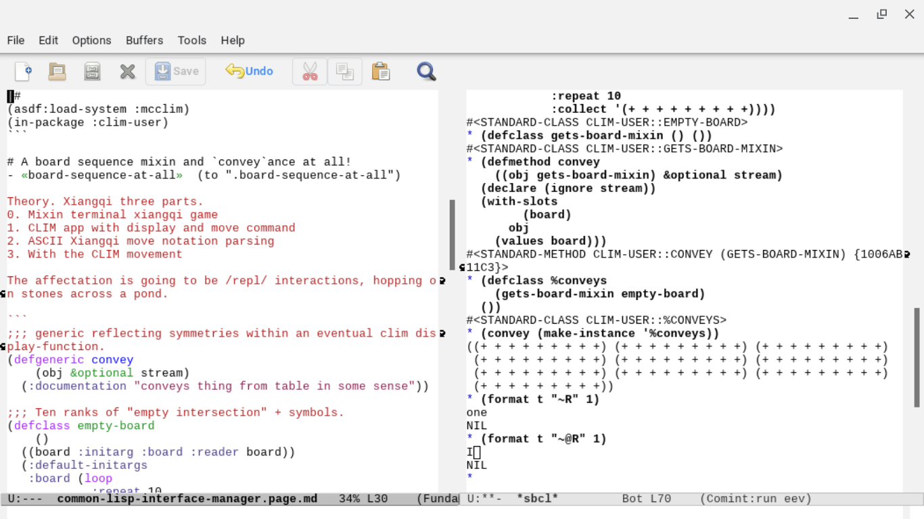Follow the «board-sequence-at-all» anchor link
The width and height of the screenshot is (924, 519).
pos(101,176)
